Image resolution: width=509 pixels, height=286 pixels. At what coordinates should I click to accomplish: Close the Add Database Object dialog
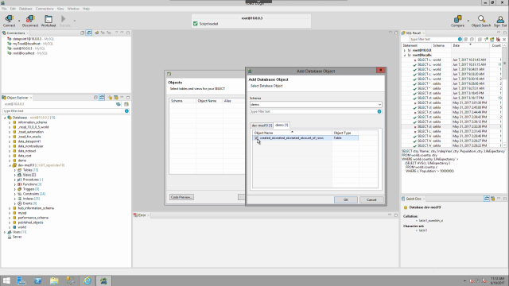380,70
